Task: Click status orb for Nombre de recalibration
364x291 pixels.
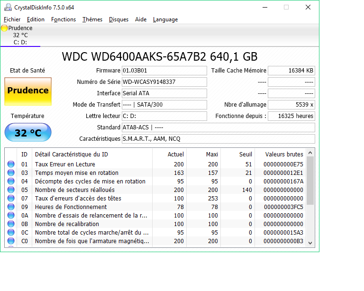Action: tap(11, 224)
